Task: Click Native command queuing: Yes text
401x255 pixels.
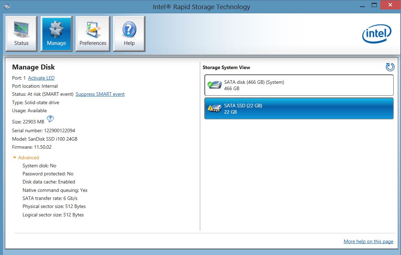Action: click(55, 190)
